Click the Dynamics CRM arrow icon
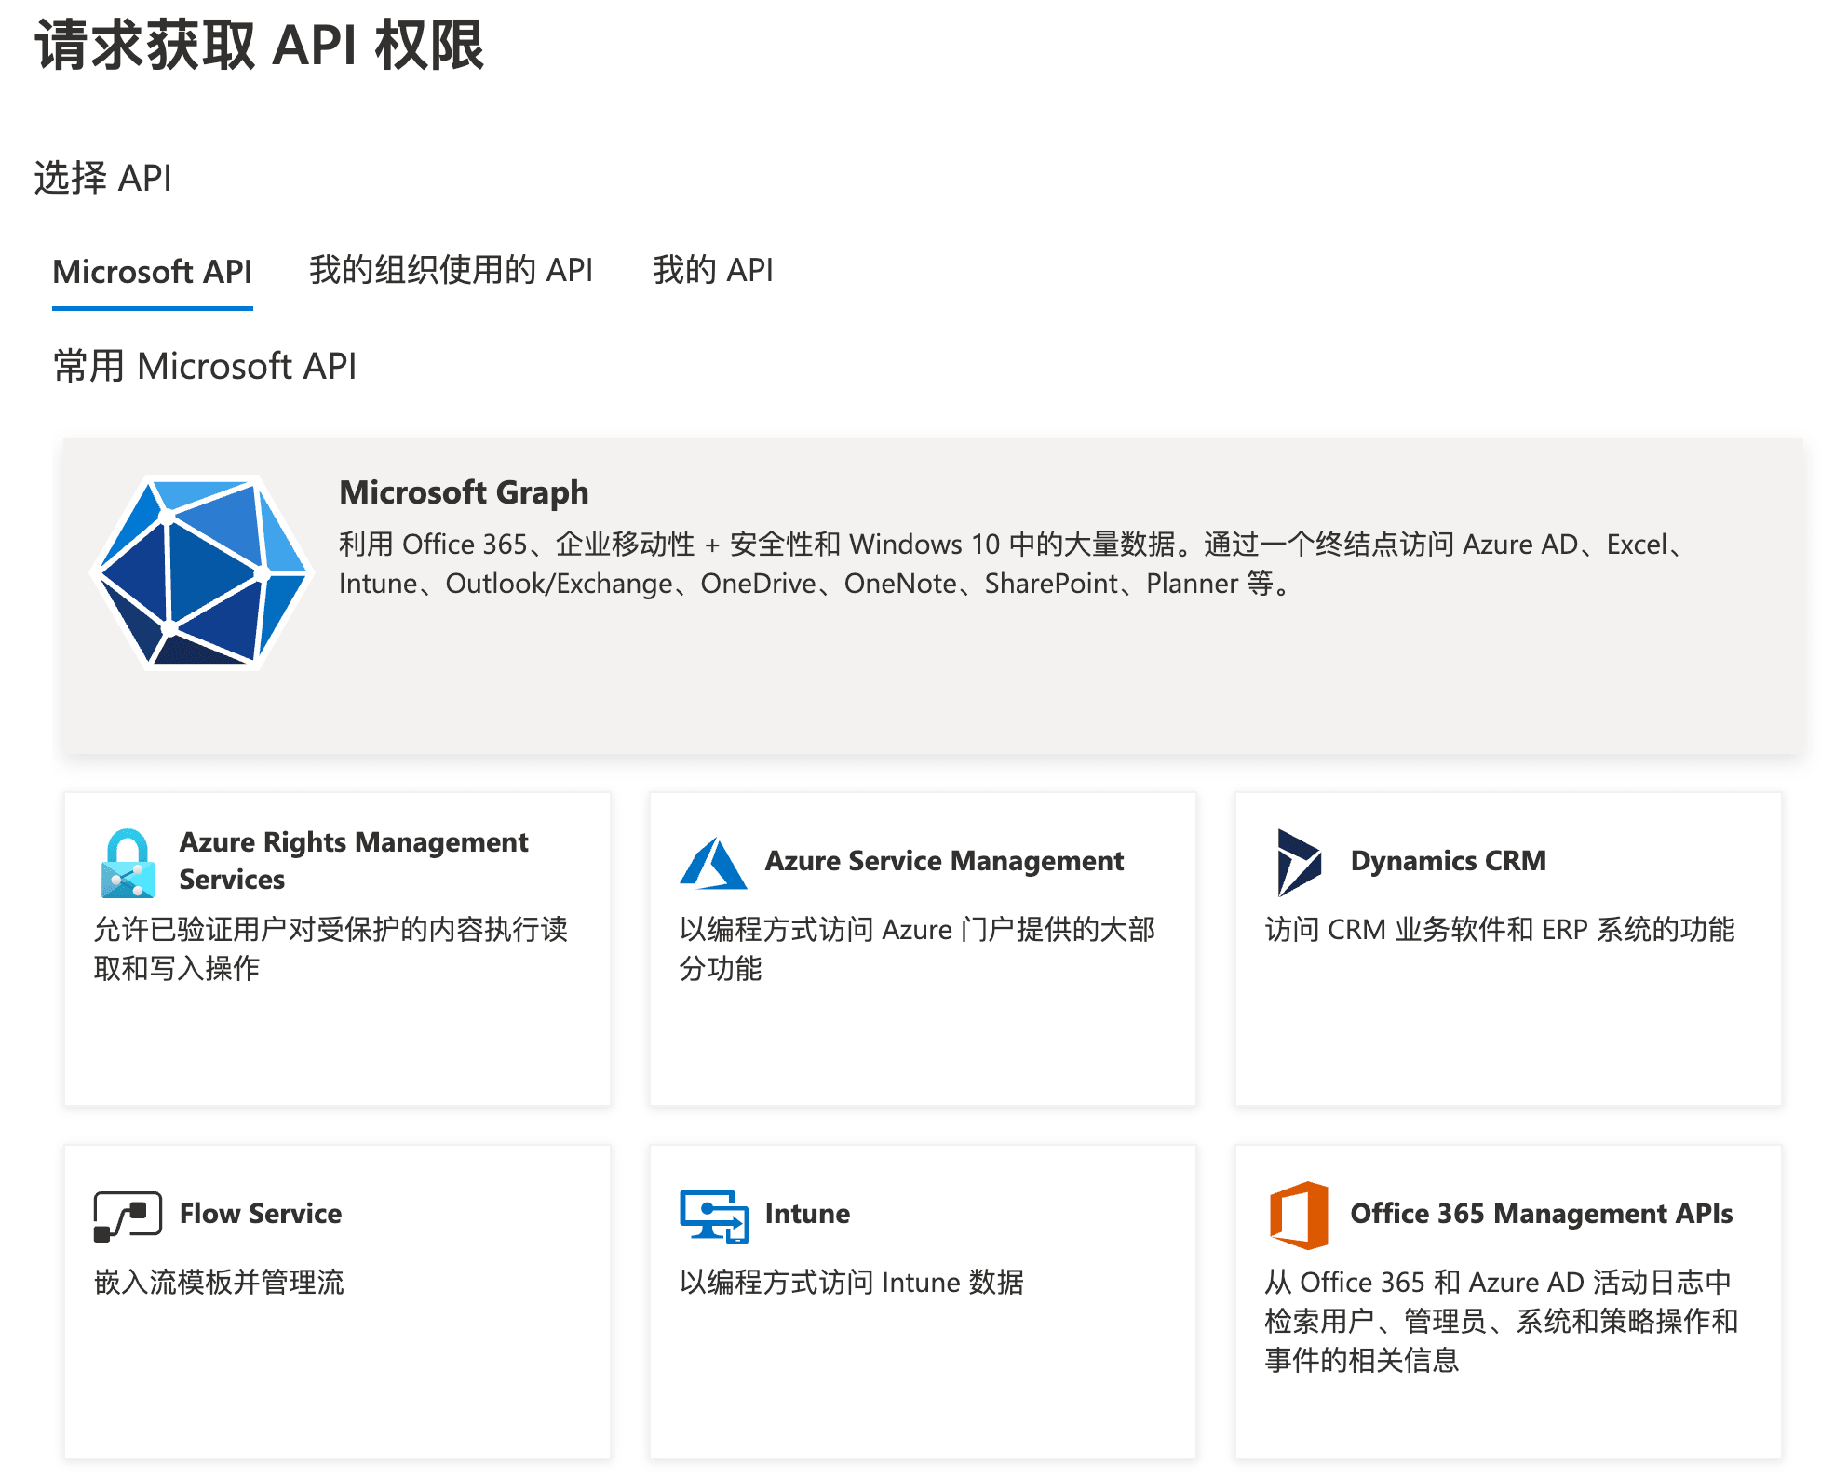Image resolution: width=1821 pixels, height=1479 pixels. tap(1299, 863)
